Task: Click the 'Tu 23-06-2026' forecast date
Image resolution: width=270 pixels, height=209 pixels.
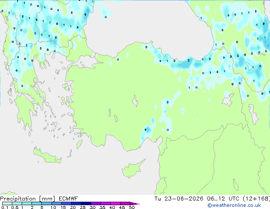Action: click(179, 199)
